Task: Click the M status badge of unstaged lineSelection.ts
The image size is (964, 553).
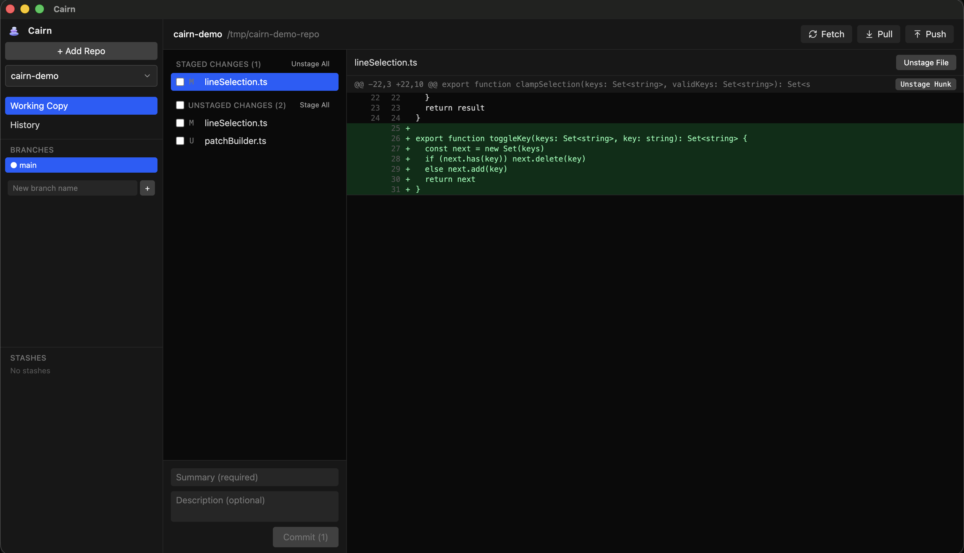Action: click(x=192, y=123)
